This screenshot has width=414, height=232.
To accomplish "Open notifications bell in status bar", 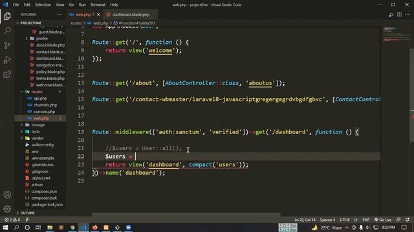I will click(408, 220).
